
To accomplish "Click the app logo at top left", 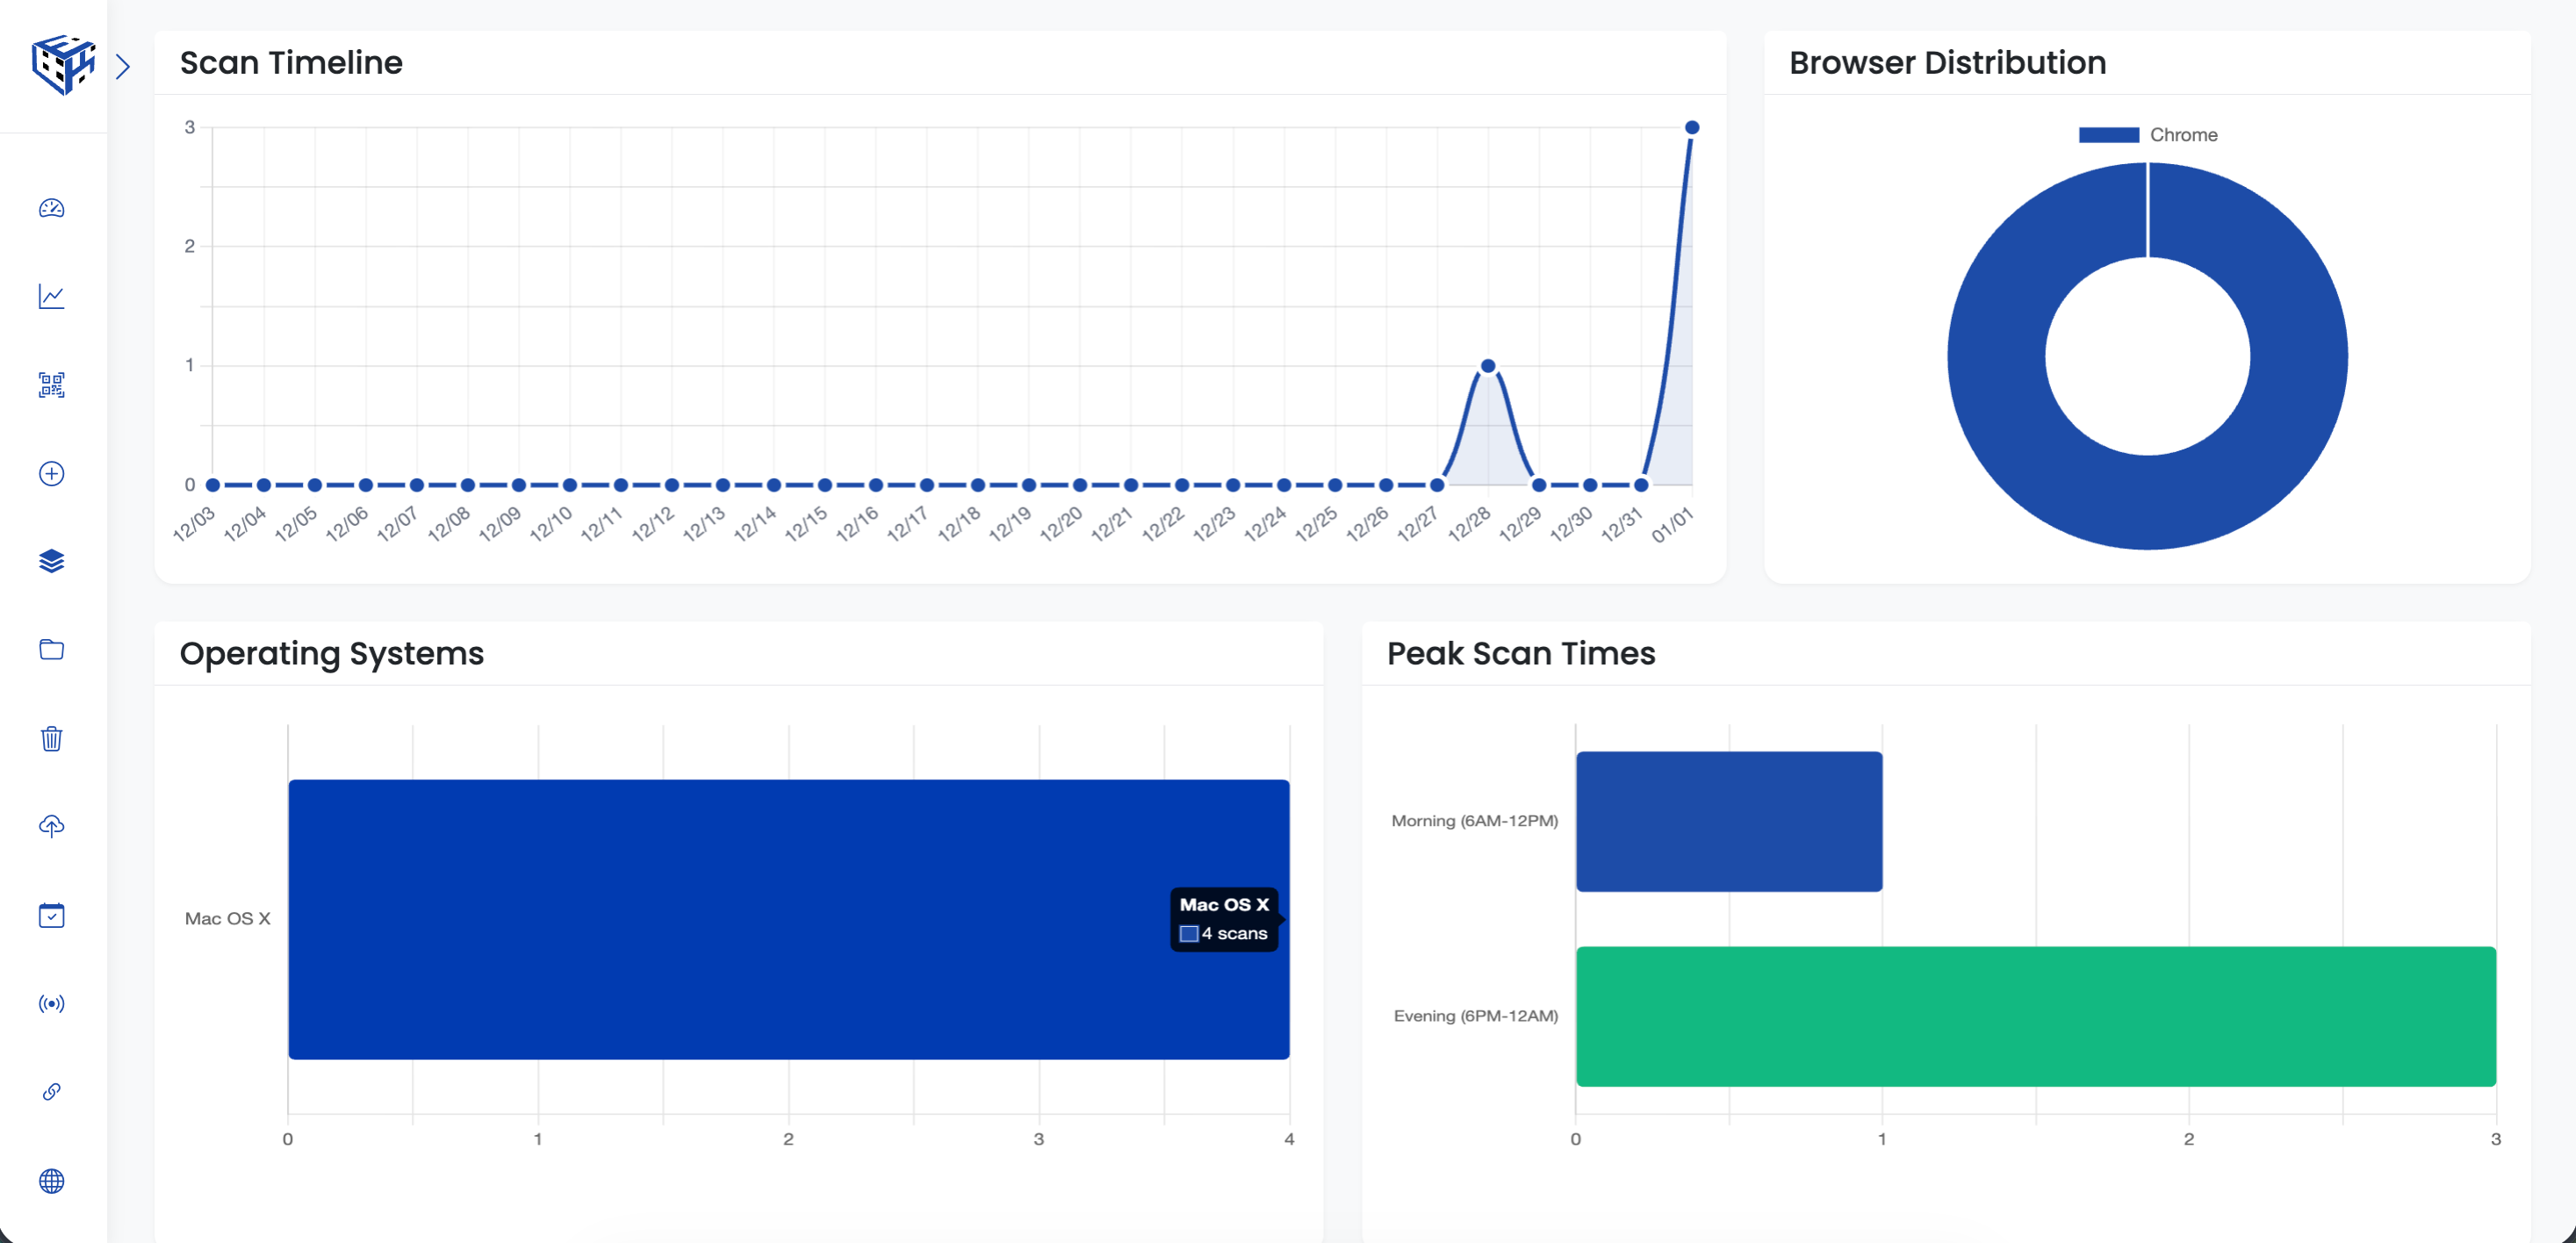I will click(62, 65).
